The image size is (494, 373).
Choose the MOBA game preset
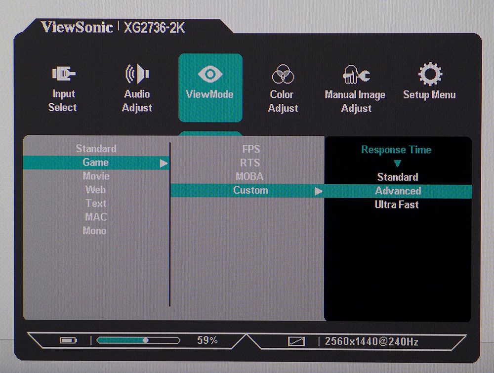coord(249,176)
